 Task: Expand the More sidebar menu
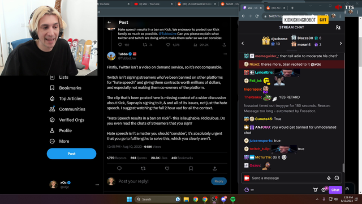(59, 141)
